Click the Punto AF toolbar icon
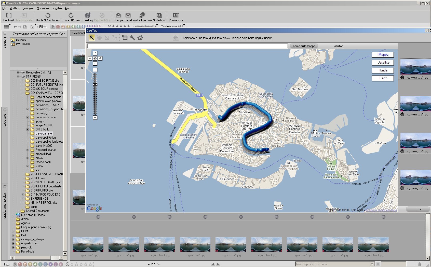 click(x=9, y=16)
